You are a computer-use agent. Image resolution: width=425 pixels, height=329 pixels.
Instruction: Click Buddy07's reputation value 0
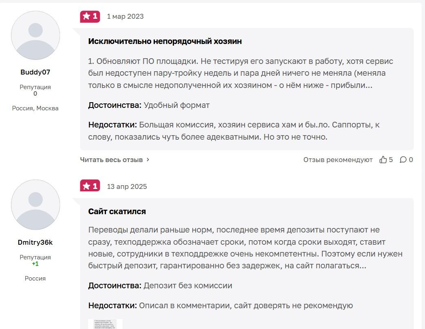(x=35, y=94)
